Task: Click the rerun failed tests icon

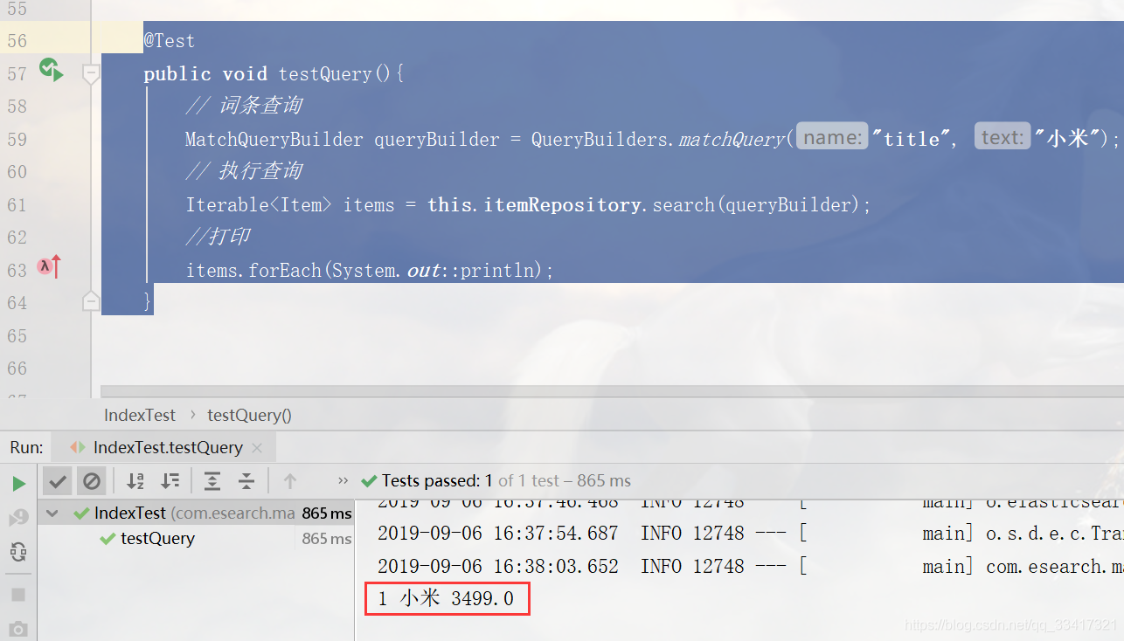Action: [18, 517]
